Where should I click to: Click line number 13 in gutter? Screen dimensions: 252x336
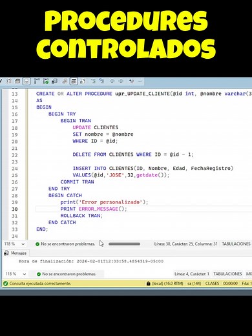pyautogui.click(x=15, y=94)
